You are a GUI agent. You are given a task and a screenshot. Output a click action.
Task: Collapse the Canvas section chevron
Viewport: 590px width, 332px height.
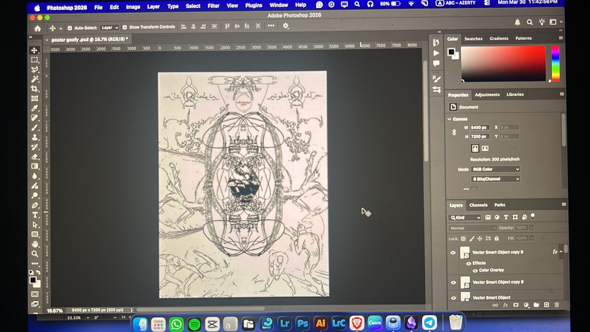(x=449, y=119)
